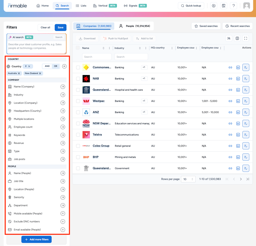Expand the Industry filter
Screen dimensions: 256x246
pos(63,95)
